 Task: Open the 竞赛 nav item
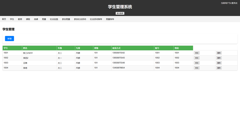coord(44,19)
